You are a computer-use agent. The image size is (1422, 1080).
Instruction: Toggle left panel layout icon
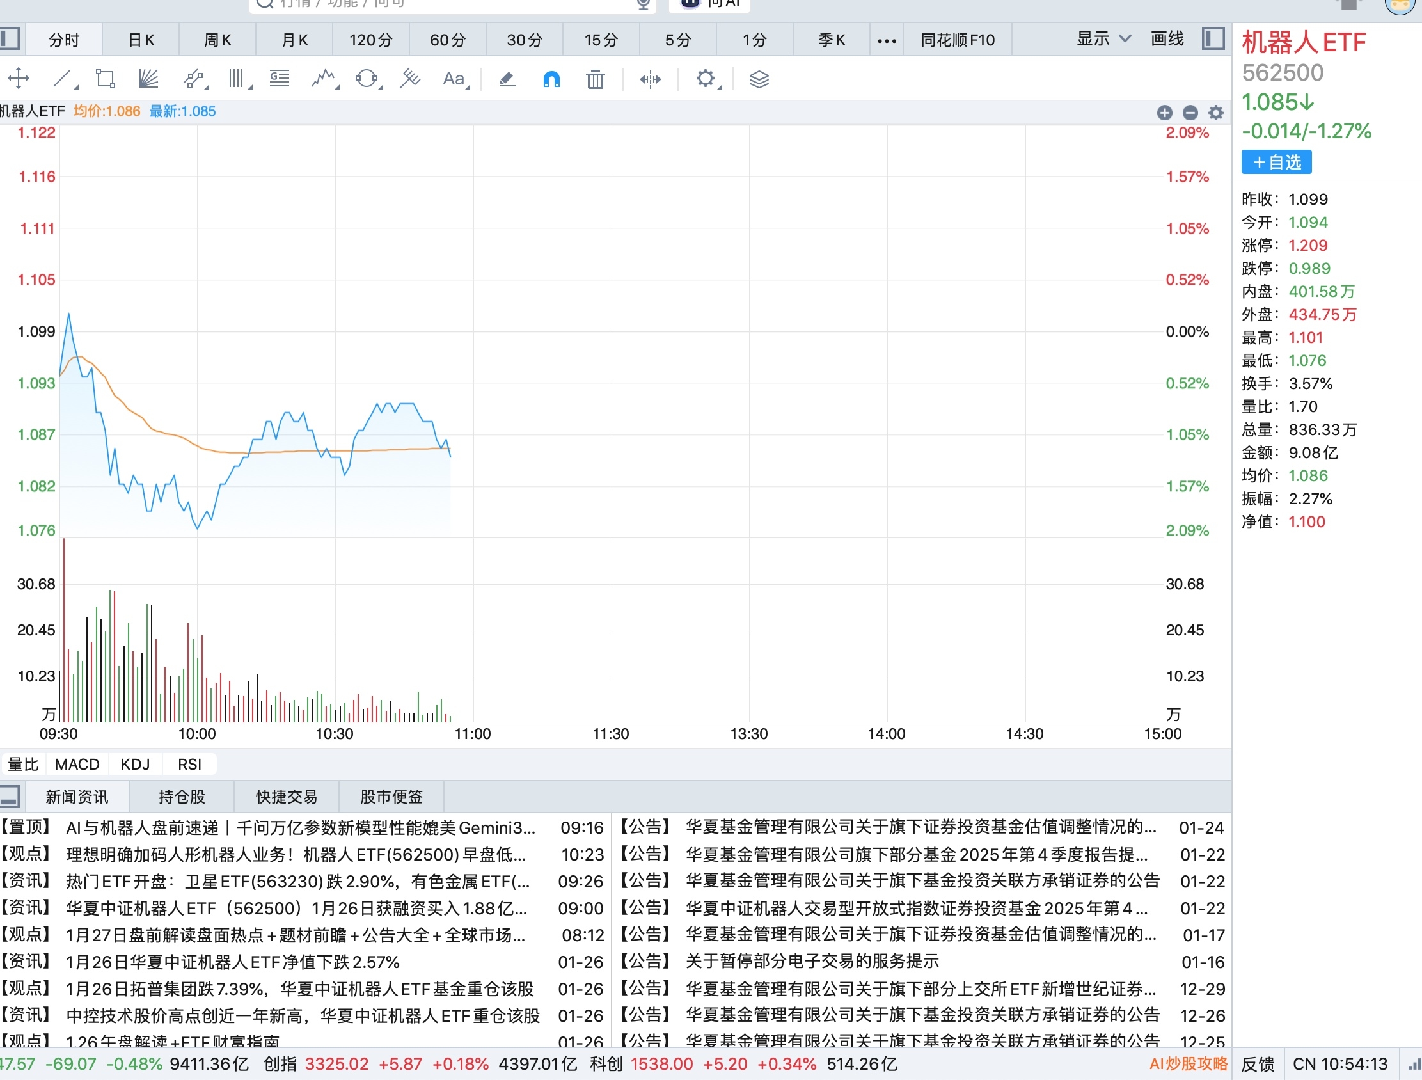pos(10,39)
